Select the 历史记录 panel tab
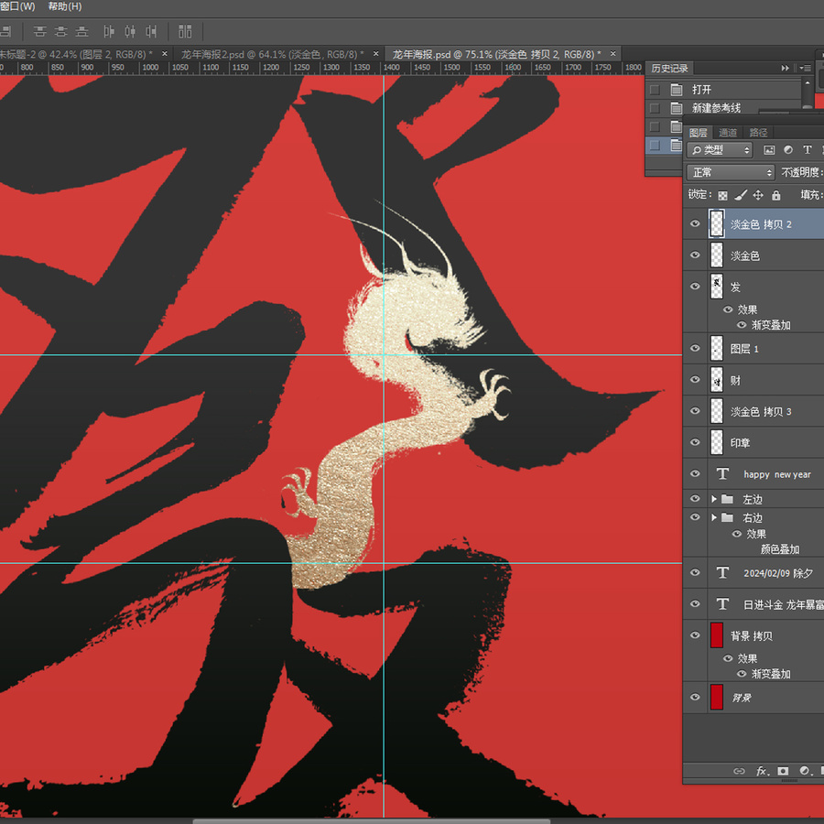Image resolution: width=824 pixels, height=824 pixels. pos(669,69)
